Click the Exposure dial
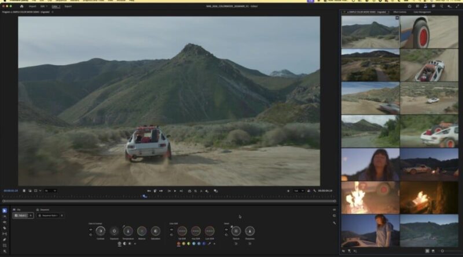 coord(114,231)
